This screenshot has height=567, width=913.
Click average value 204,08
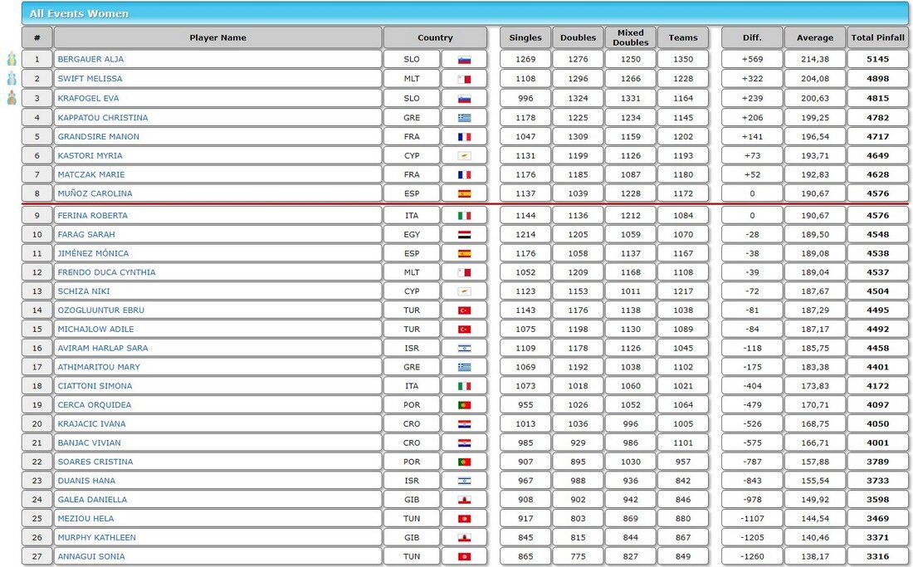pyautogui.click(x=814, y=79)
